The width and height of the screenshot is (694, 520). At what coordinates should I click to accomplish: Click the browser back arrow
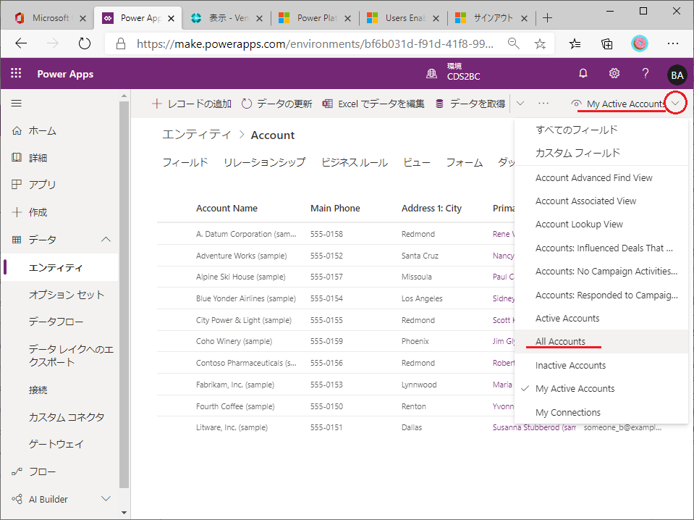pos(21,43)
